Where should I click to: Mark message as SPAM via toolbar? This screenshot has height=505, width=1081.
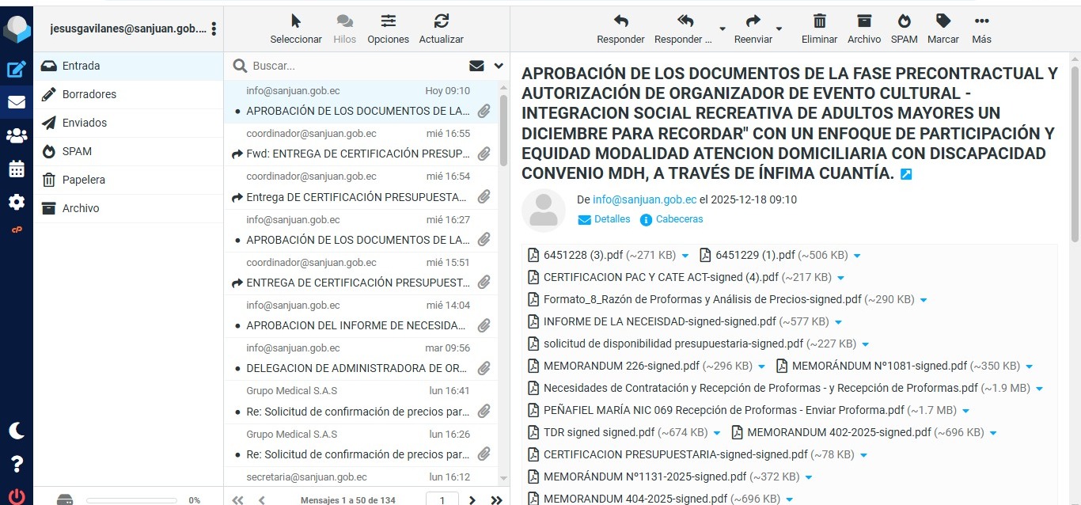(904, 28)
